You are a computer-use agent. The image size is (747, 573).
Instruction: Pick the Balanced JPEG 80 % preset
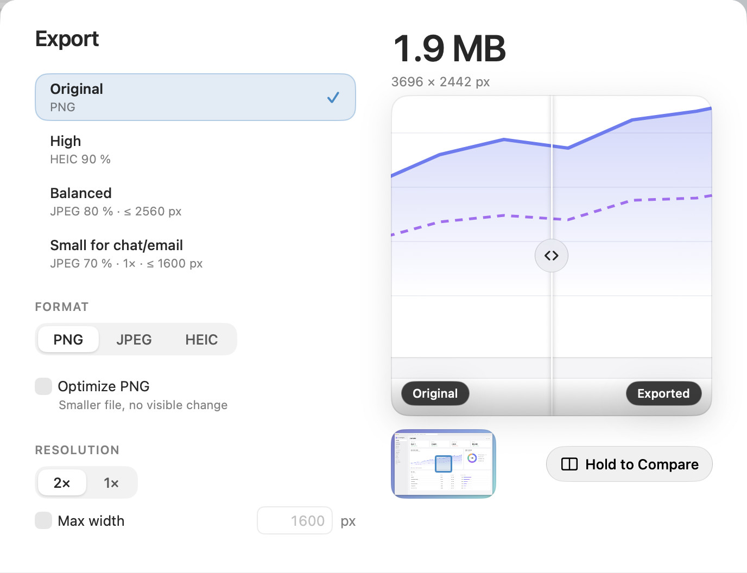pos(195,201)
